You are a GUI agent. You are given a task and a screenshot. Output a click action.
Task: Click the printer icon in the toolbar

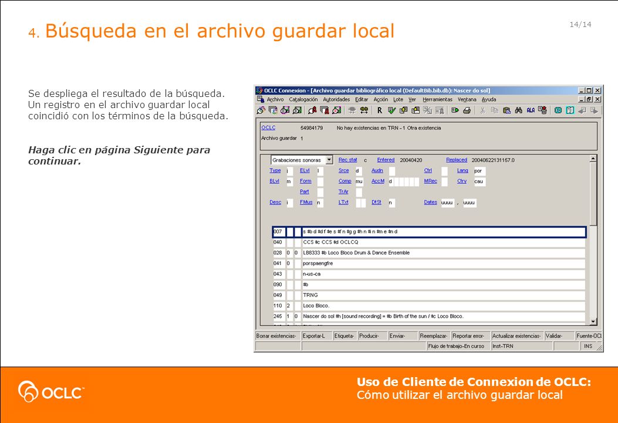pyautogui.click(x=467, y=110)
